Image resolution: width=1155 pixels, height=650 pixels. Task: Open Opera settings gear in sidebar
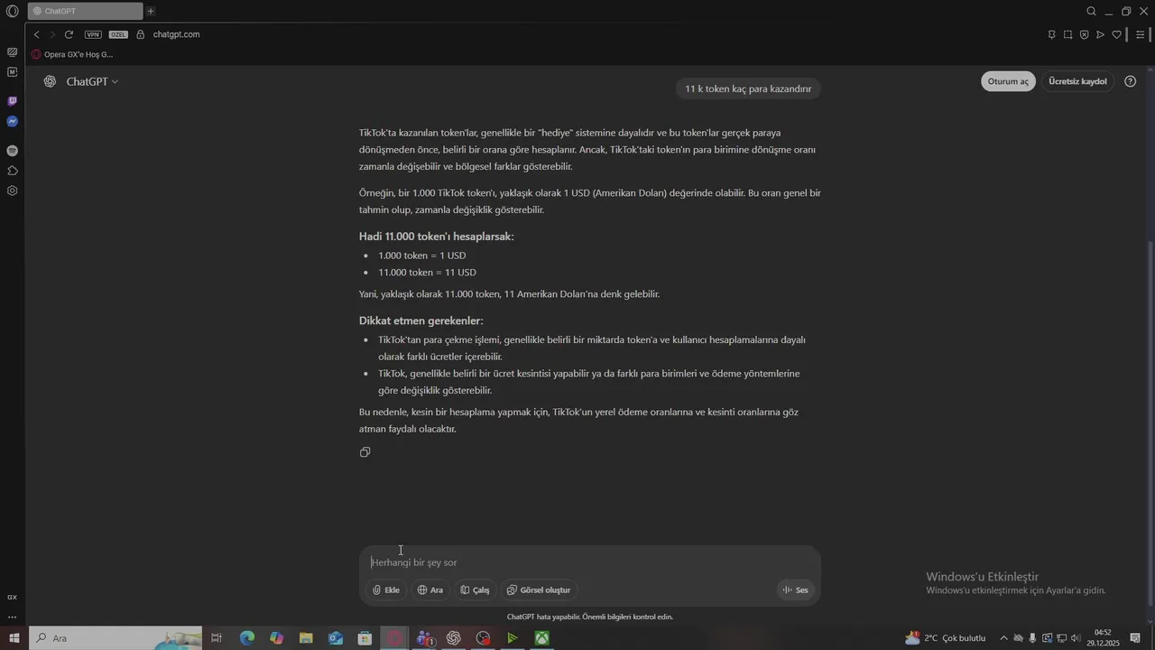12,190
